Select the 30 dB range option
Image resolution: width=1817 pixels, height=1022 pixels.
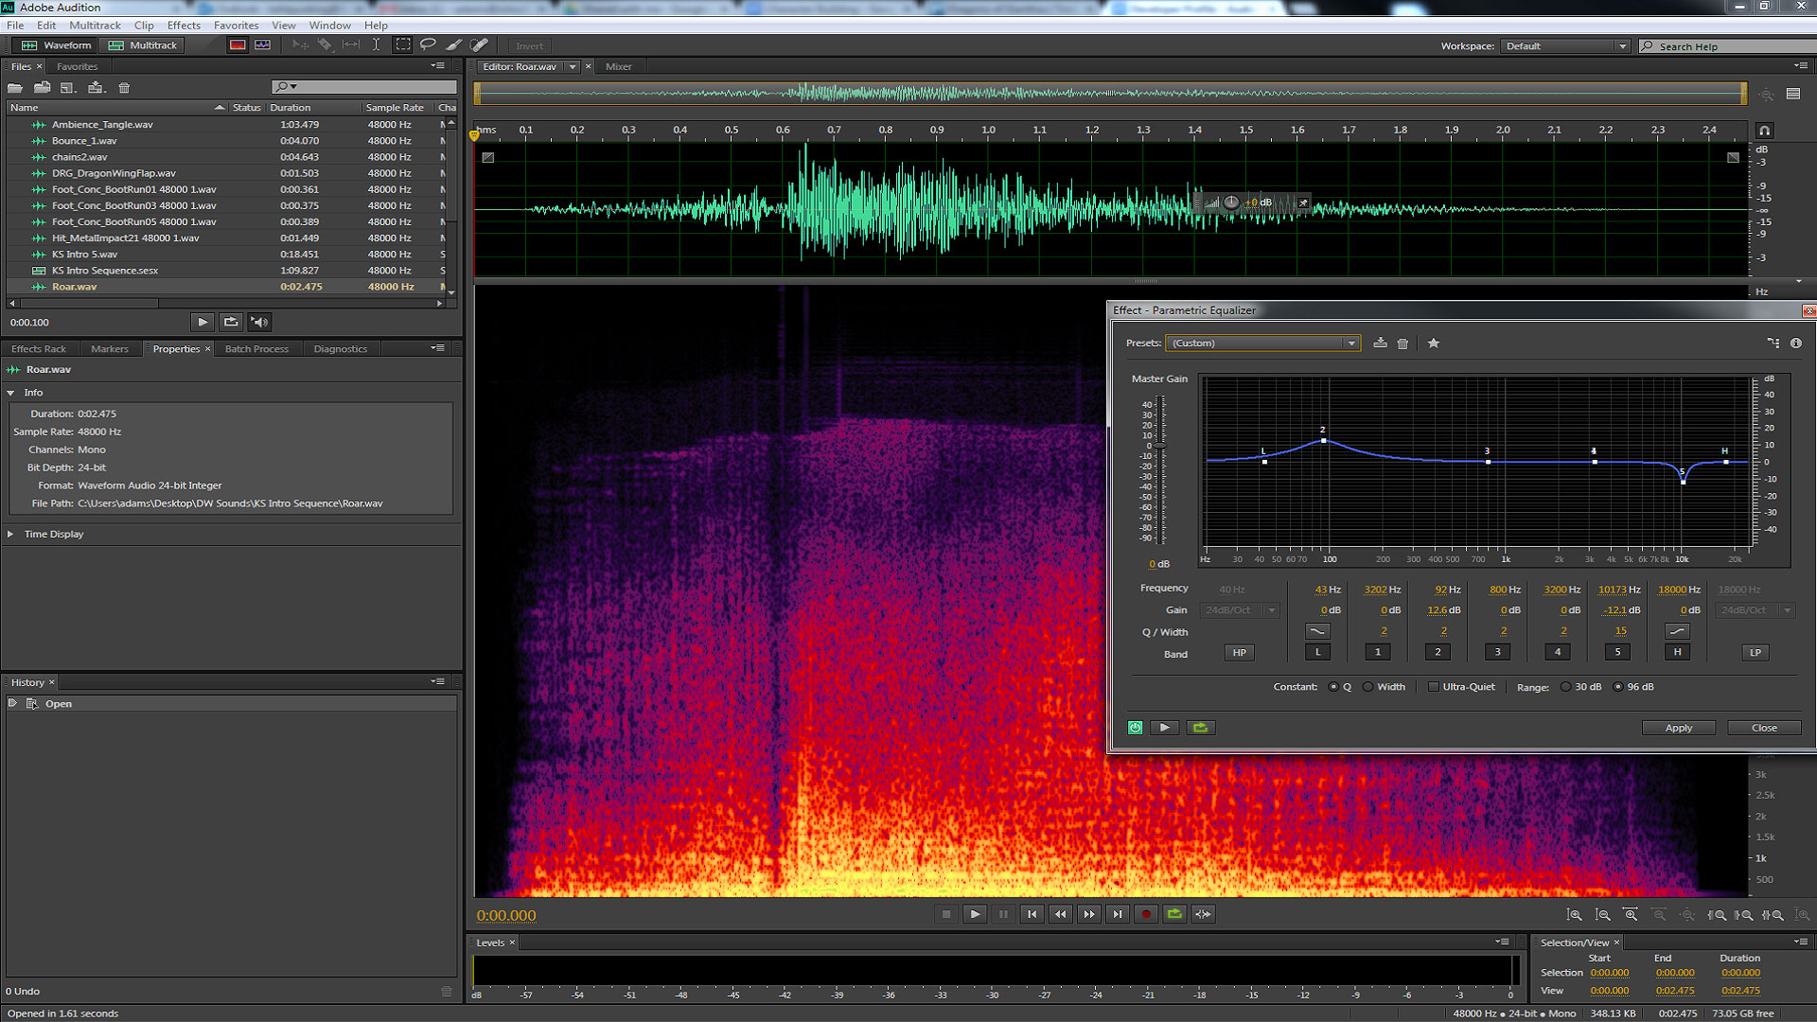[x=1565, y=687]
